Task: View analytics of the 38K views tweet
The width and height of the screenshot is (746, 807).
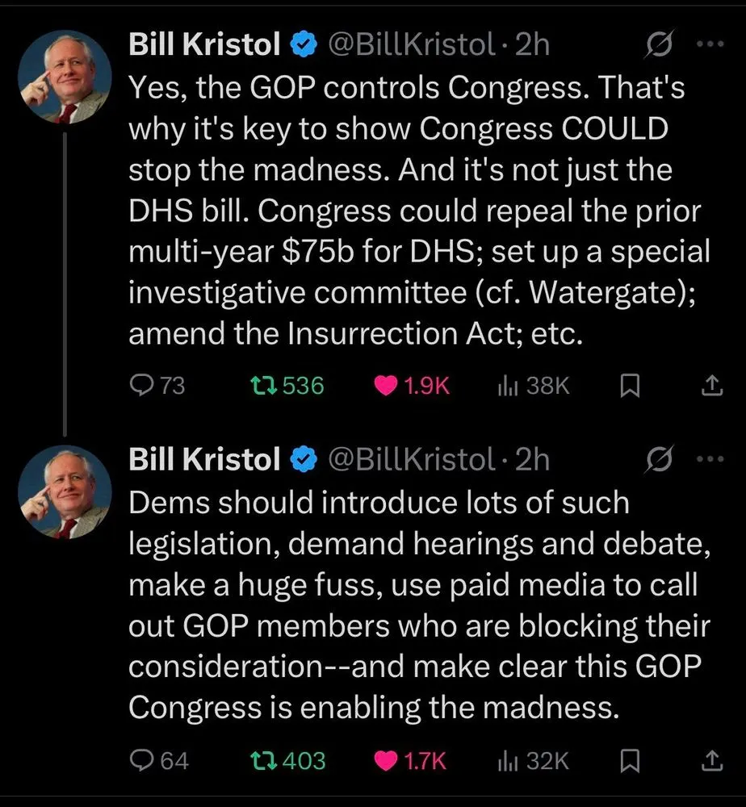Action: pyautogui.click(x=508, y=387)
